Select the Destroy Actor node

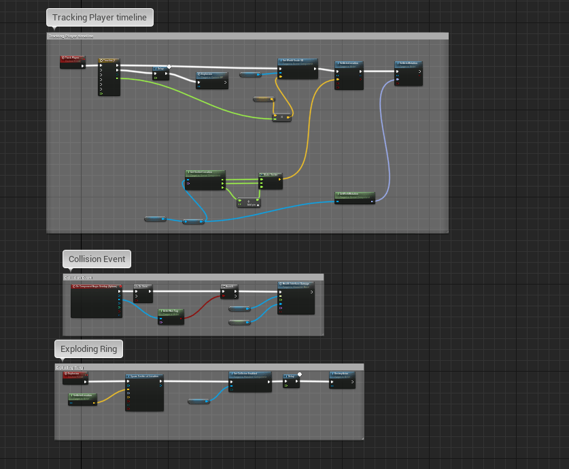(342, 374)
